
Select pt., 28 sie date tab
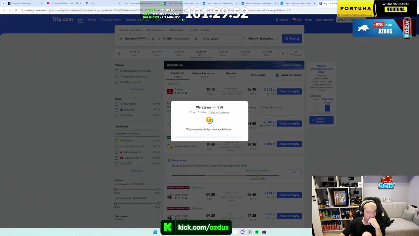pyautogui.click(x=245, y=53)
